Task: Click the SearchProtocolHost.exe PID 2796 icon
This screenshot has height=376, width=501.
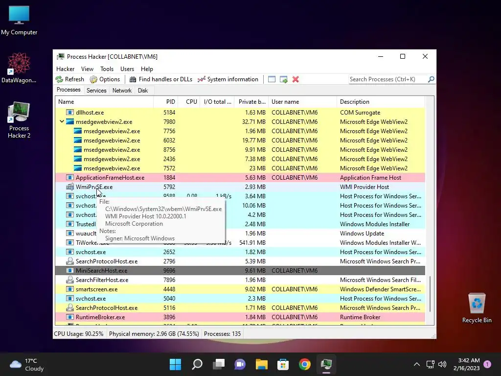Action: pyautogui.click(x=70, y=261)
